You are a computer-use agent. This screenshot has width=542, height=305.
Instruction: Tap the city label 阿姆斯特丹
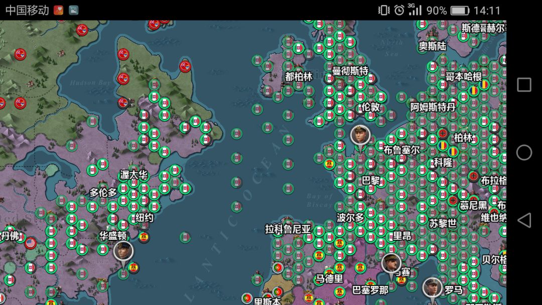433,107
